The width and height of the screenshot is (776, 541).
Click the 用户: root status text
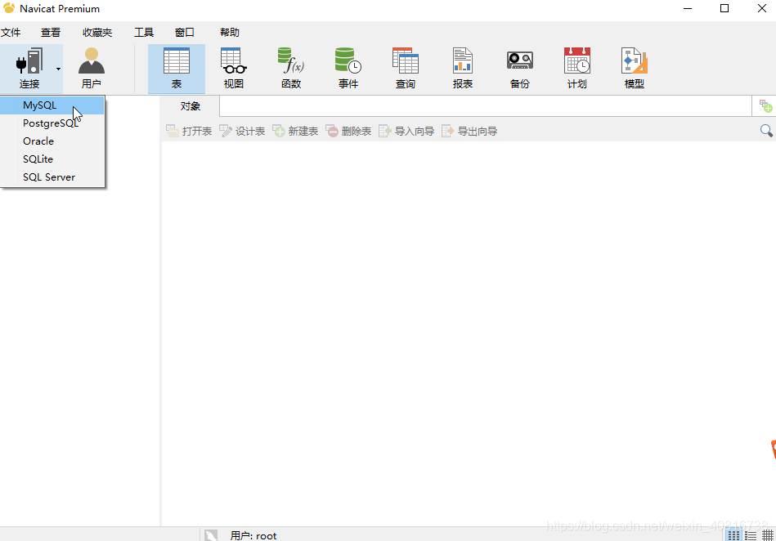coord(253,535)
